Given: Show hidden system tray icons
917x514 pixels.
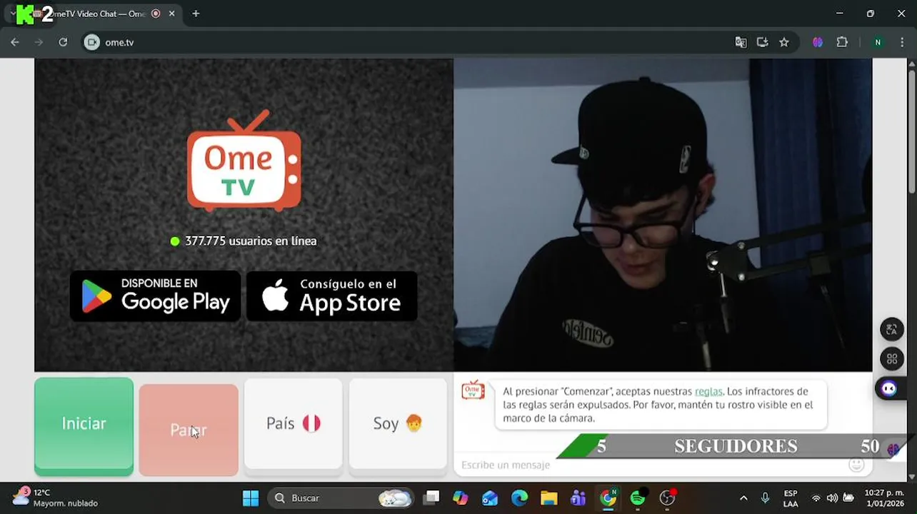Looking at the screenshot, I should point(743,498).
